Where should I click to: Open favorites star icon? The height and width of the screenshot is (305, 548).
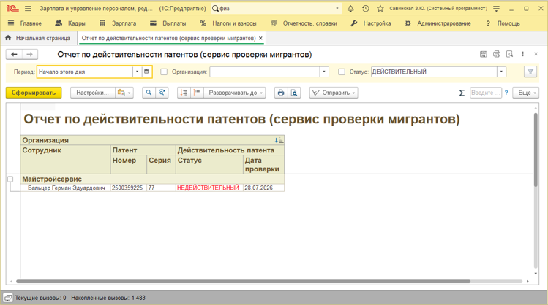coord(380,8)
